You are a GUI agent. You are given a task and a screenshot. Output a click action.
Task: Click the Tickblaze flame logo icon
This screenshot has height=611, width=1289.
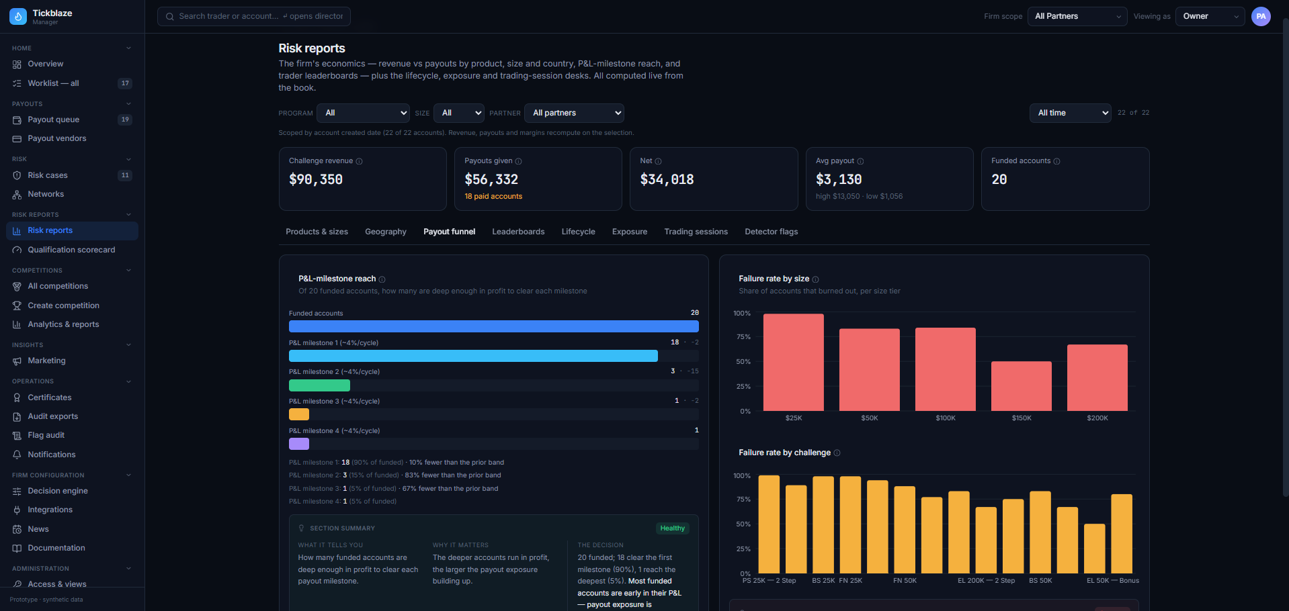tap(18, 16)
